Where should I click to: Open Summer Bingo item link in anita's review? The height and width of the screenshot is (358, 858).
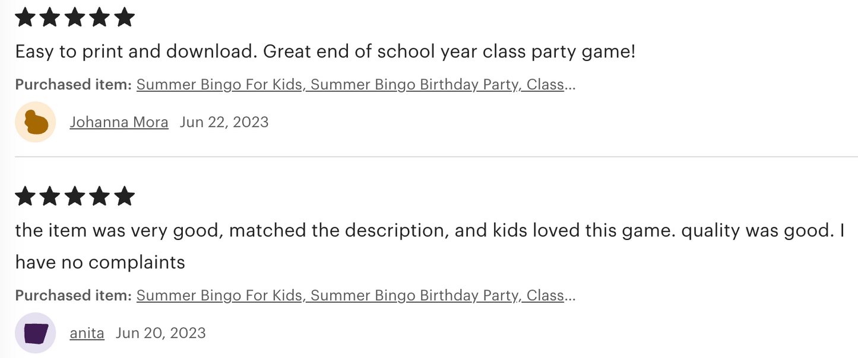pyautogui.click(x=355, y=295)
